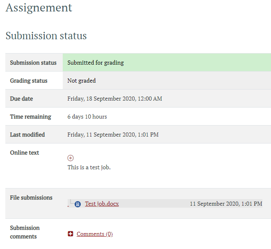Click the large 'Submission status' section heading
This screenshot has height=249, width=271.
[46, 36]
